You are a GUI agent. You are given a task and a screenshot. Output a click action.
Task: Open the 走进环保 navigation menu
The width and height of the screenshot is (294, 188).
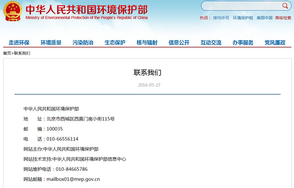click(18, 43)
